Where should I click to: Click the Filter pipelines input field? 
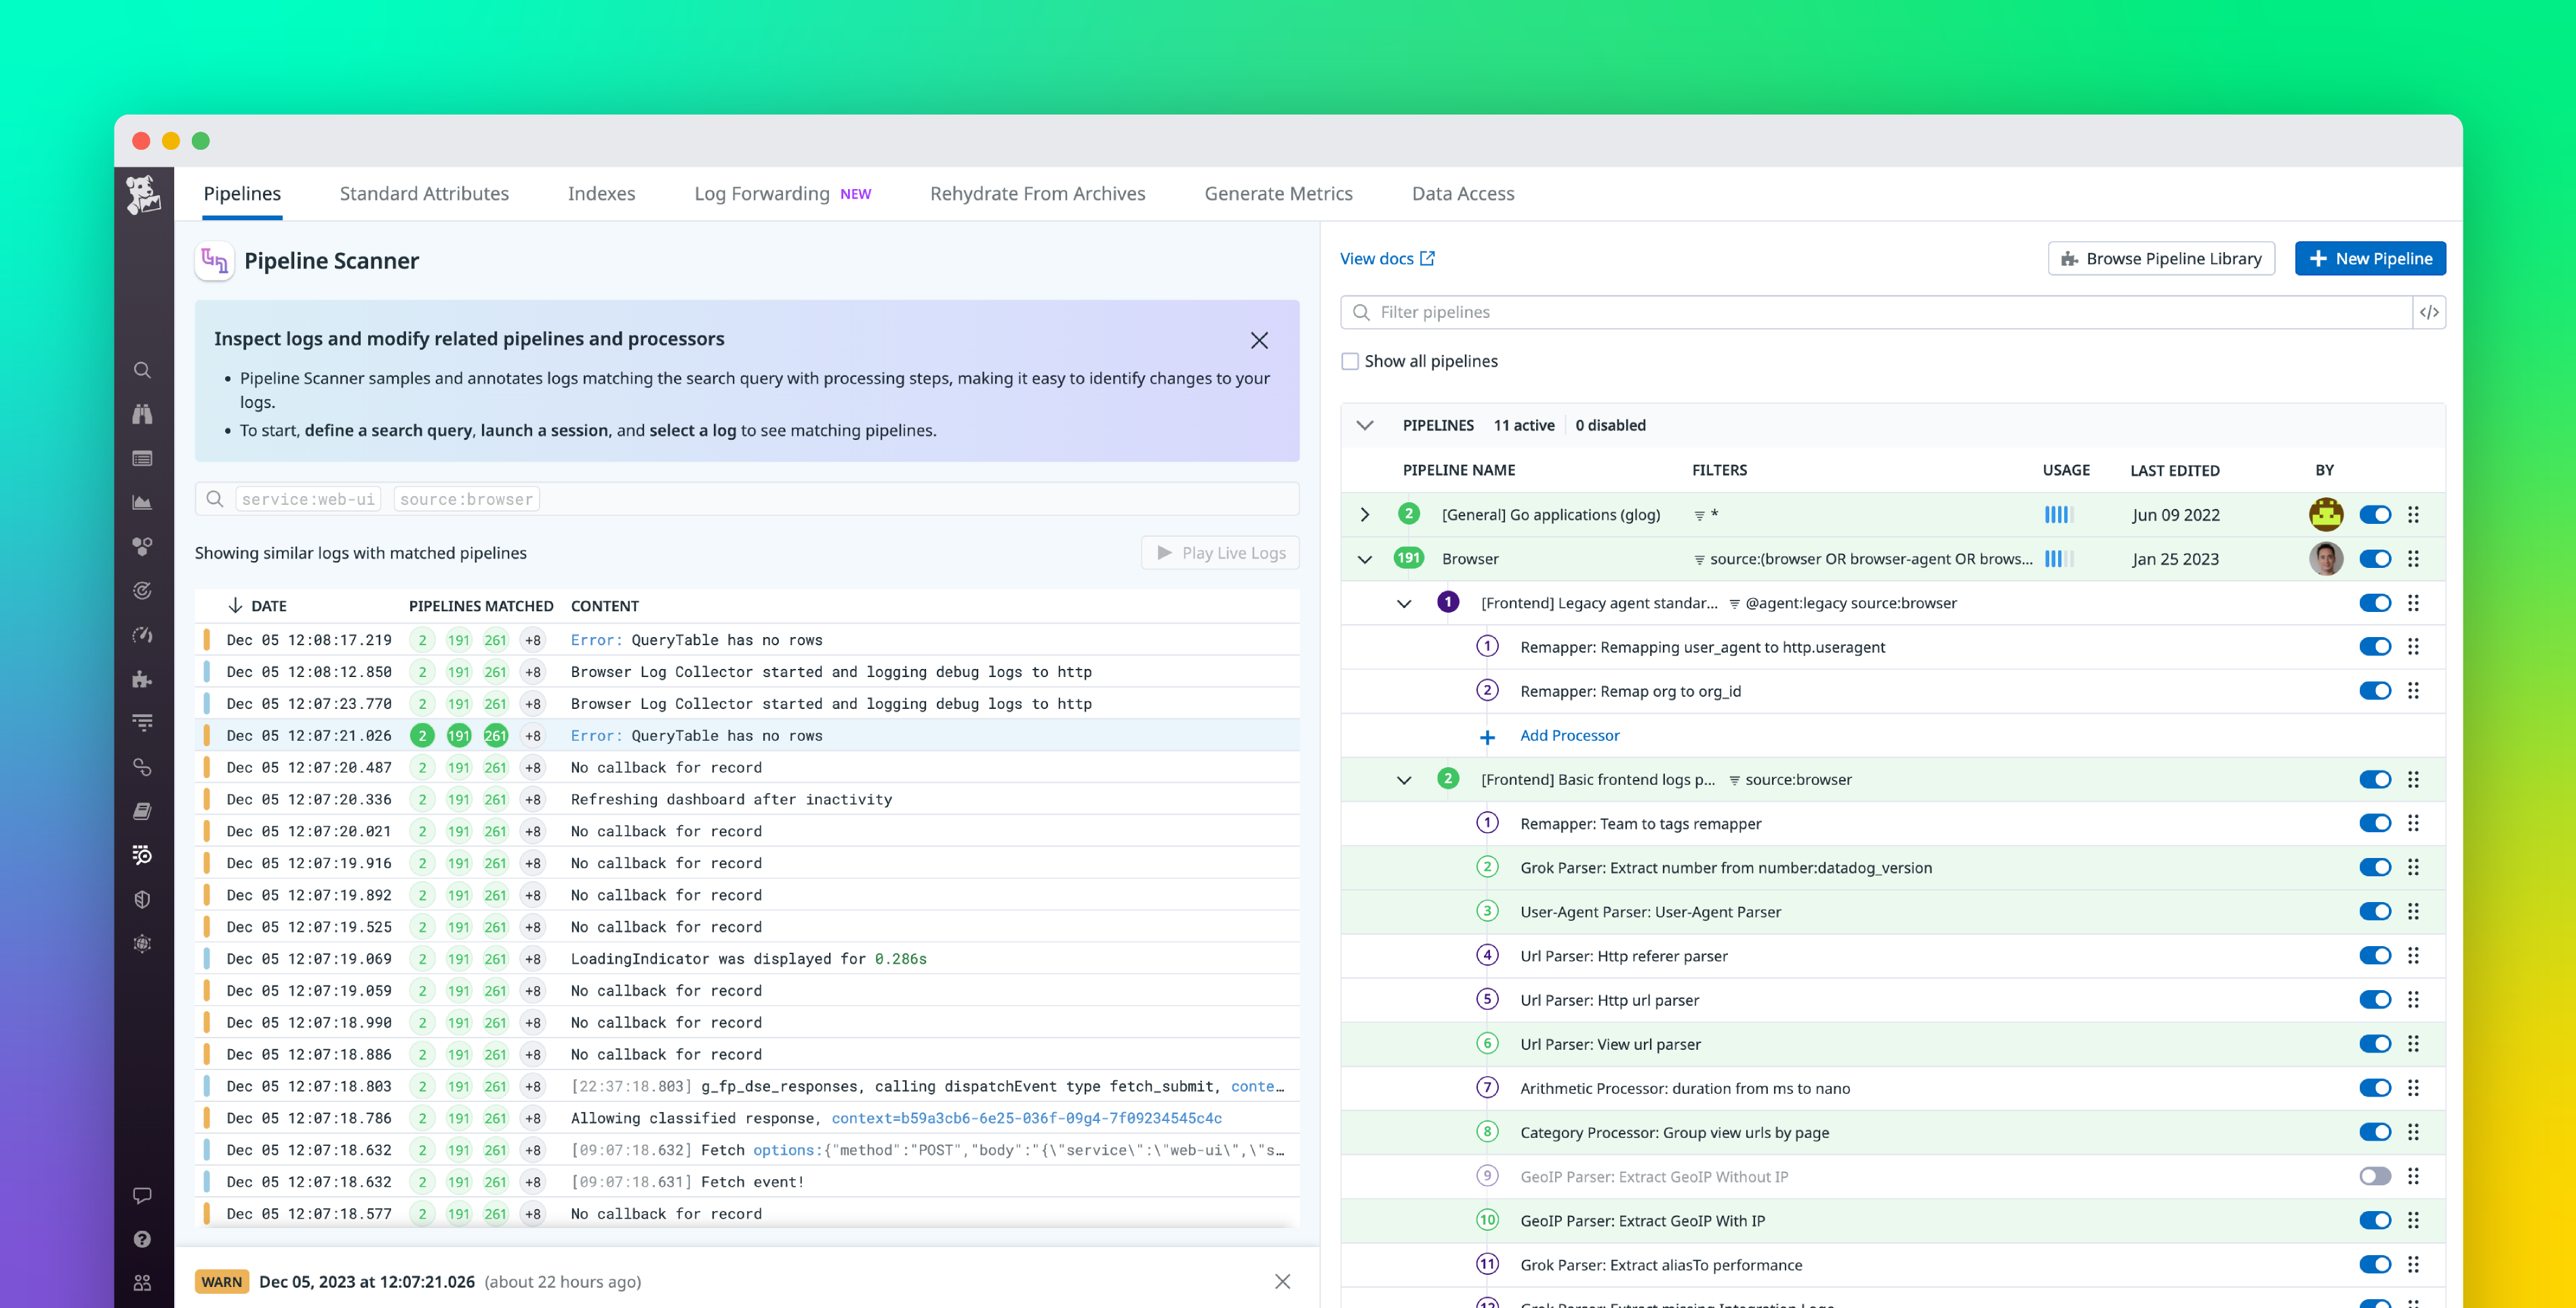(1700, 311)
